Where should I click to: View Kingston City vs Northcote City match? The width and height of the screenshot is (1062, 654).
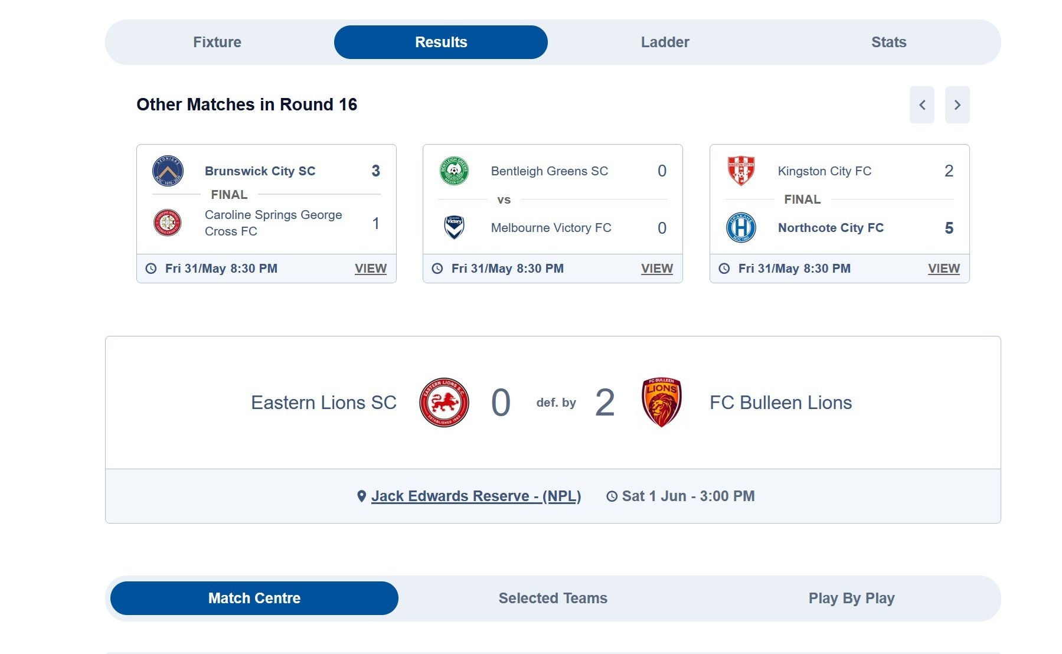pyautogui.click(x=943, y=269)
